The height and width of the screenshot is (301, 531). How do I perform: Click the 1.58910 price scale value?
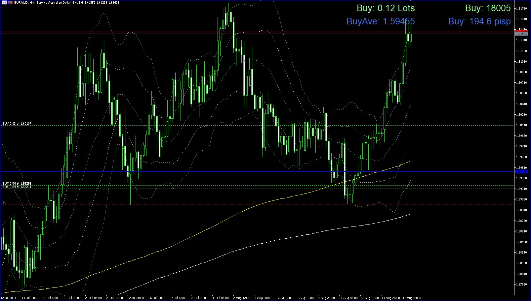point(522,210)
